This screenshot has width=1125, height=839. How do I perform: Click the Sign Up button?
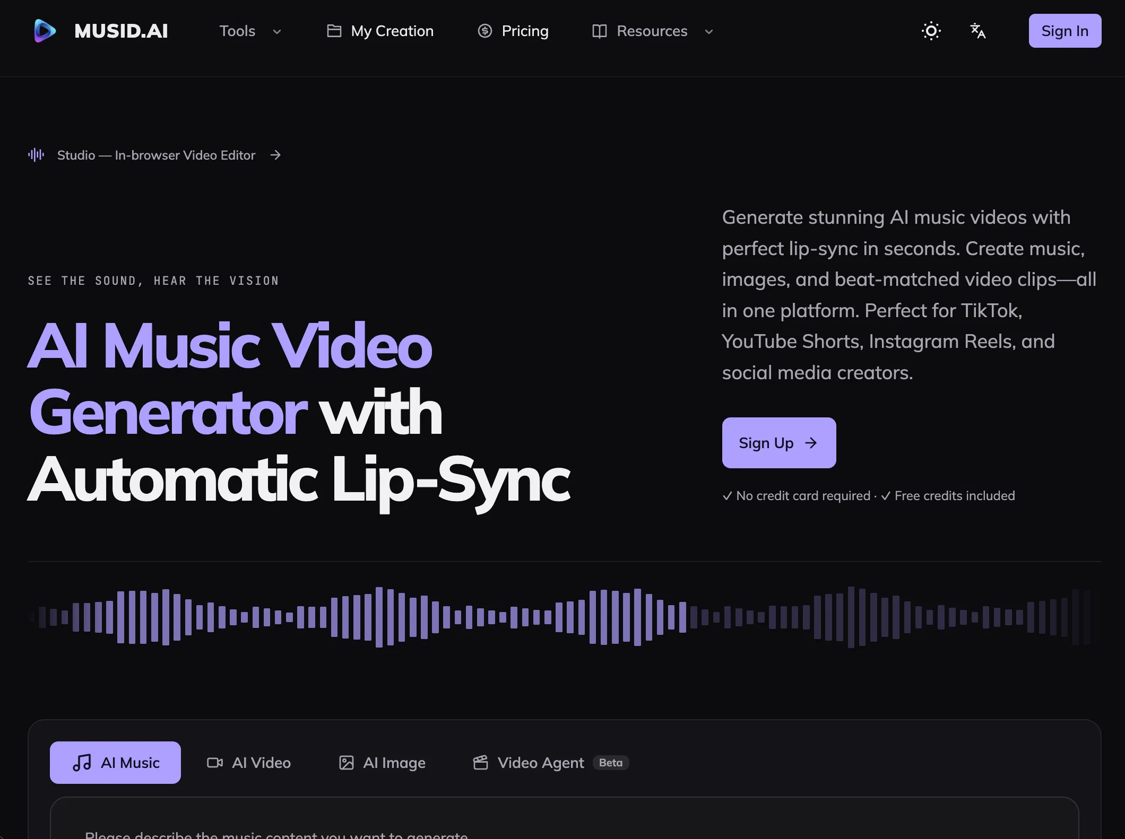point(779,443)
